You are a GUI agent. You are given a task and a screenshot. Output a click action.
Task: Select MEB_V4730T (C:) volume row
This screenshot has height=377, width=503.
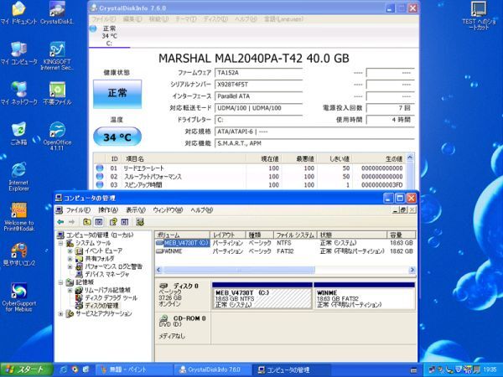point(285,243)
